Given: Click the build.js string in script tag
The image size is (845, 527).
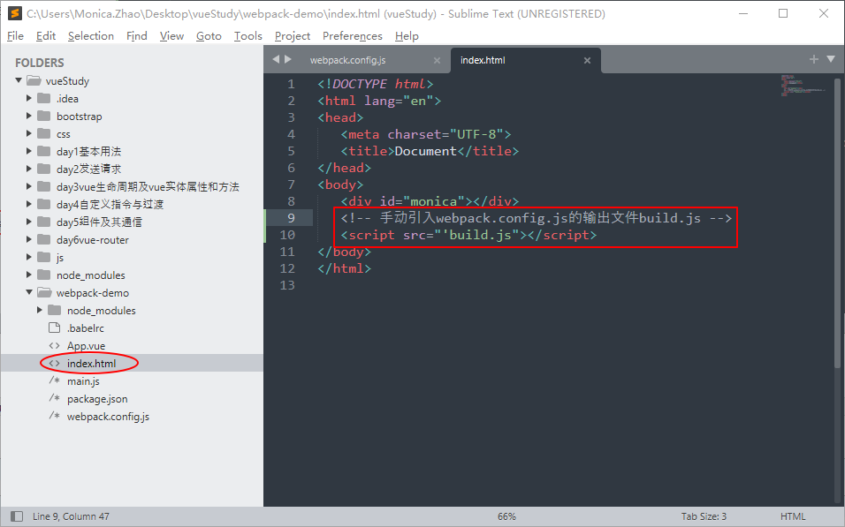Looking at the screenshot, I should 480,235.
